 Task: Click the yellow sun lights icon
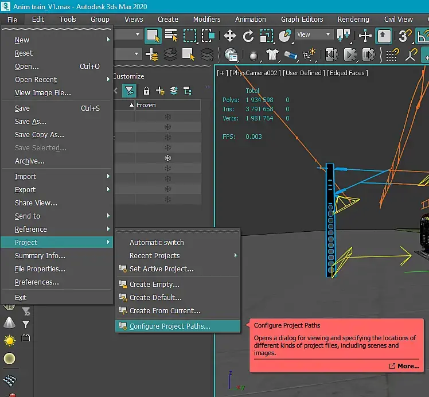pyautogui.click(x=10, y=341)
